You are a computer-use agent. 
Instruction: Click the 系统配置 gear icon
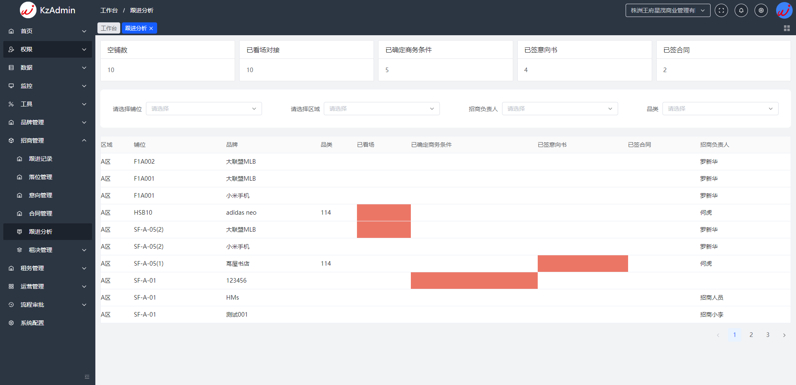click(11, 323)
